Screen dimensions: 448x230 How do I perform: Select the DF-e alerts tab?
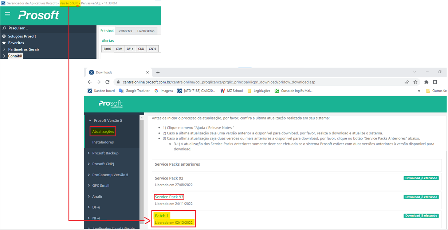130,49
